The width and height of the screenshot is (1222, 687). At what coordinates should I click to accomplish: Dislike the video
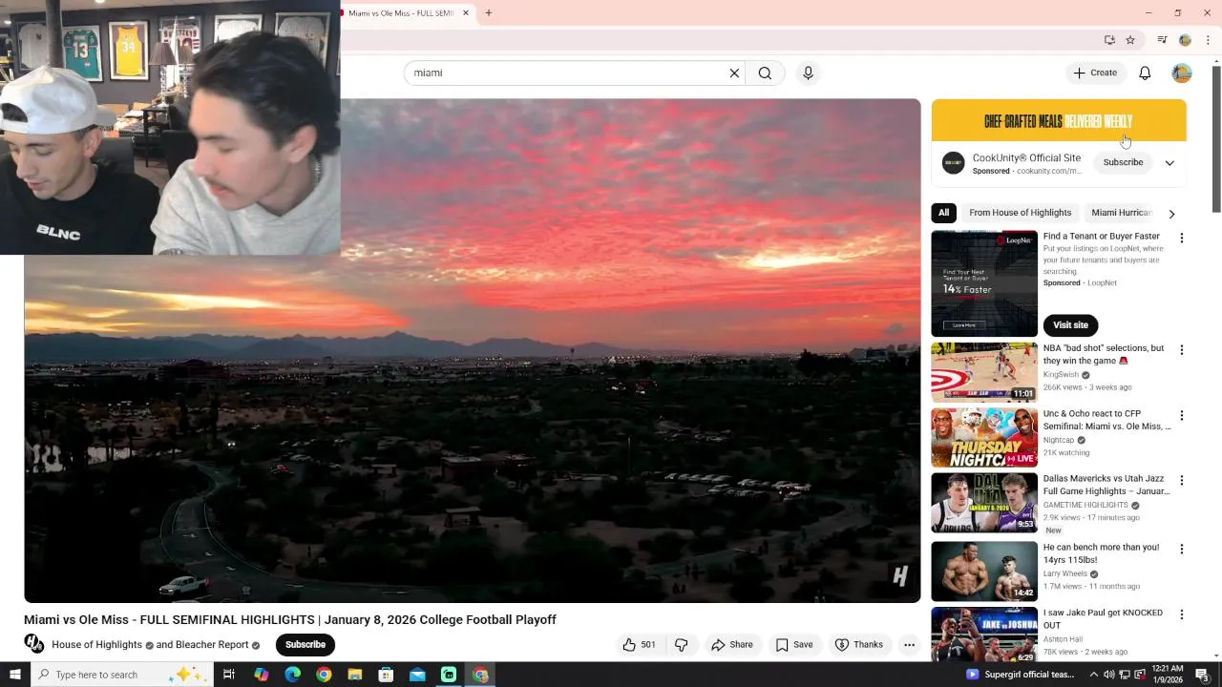pyautogui.click(x=681, y=645)
